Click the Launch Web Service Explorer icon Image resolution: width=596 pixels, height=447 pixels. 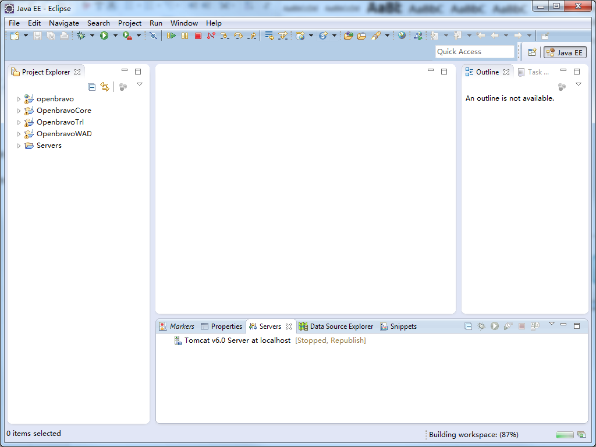[x=418, y=36]
